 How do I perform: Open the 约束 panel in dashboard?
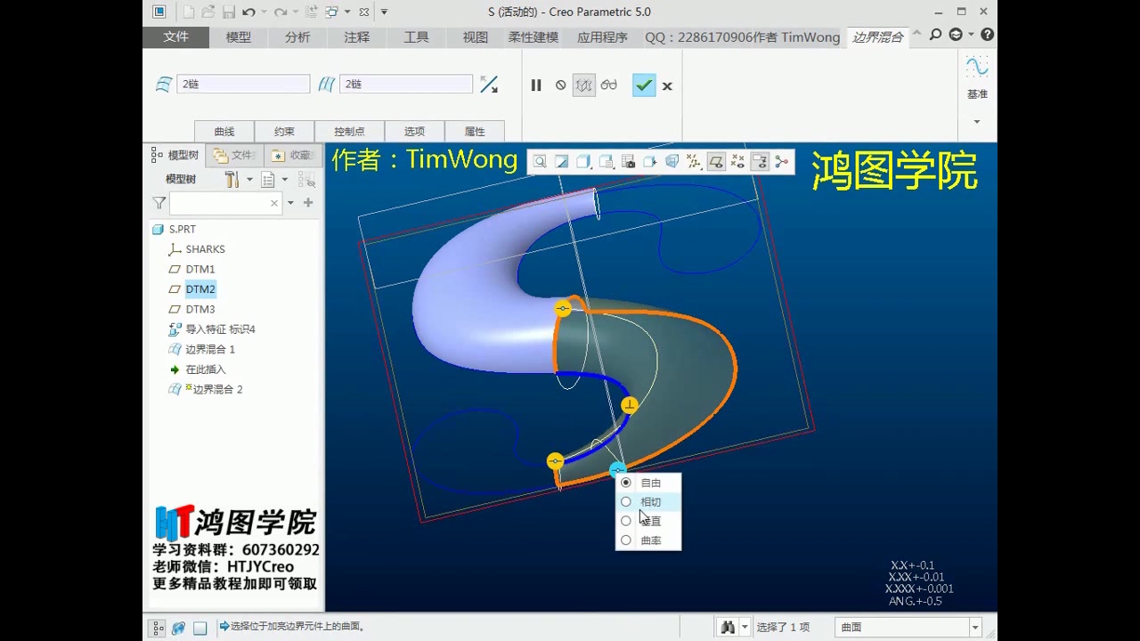point(283,131)
